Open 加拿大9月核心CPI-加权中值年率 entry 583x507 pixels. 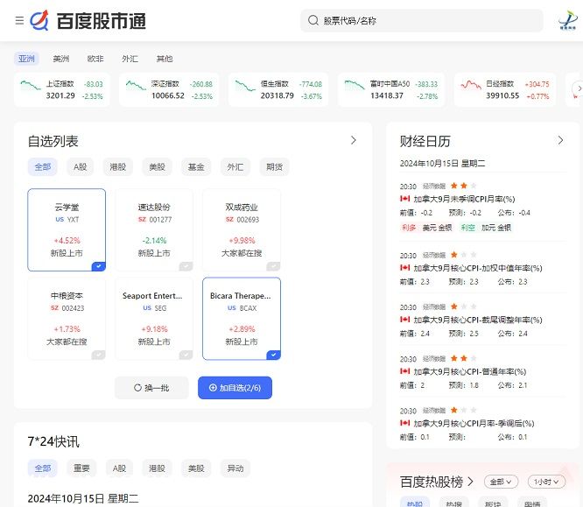click(x=478, y=268)
